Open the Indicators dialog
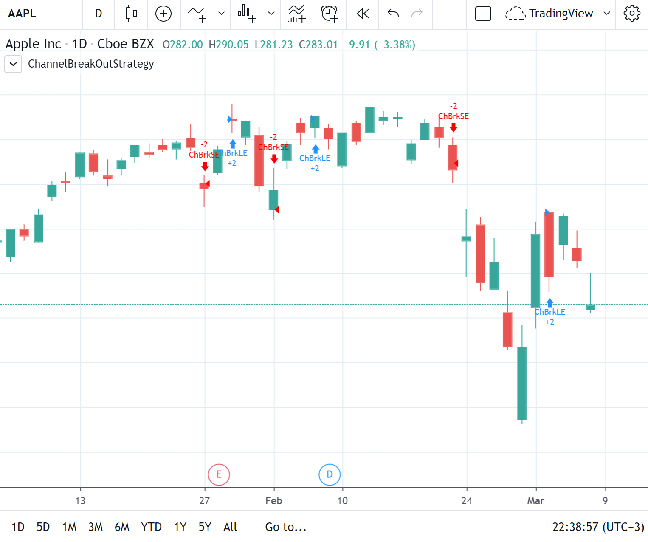This screenshot has width=648, height=542. [296, 14]
